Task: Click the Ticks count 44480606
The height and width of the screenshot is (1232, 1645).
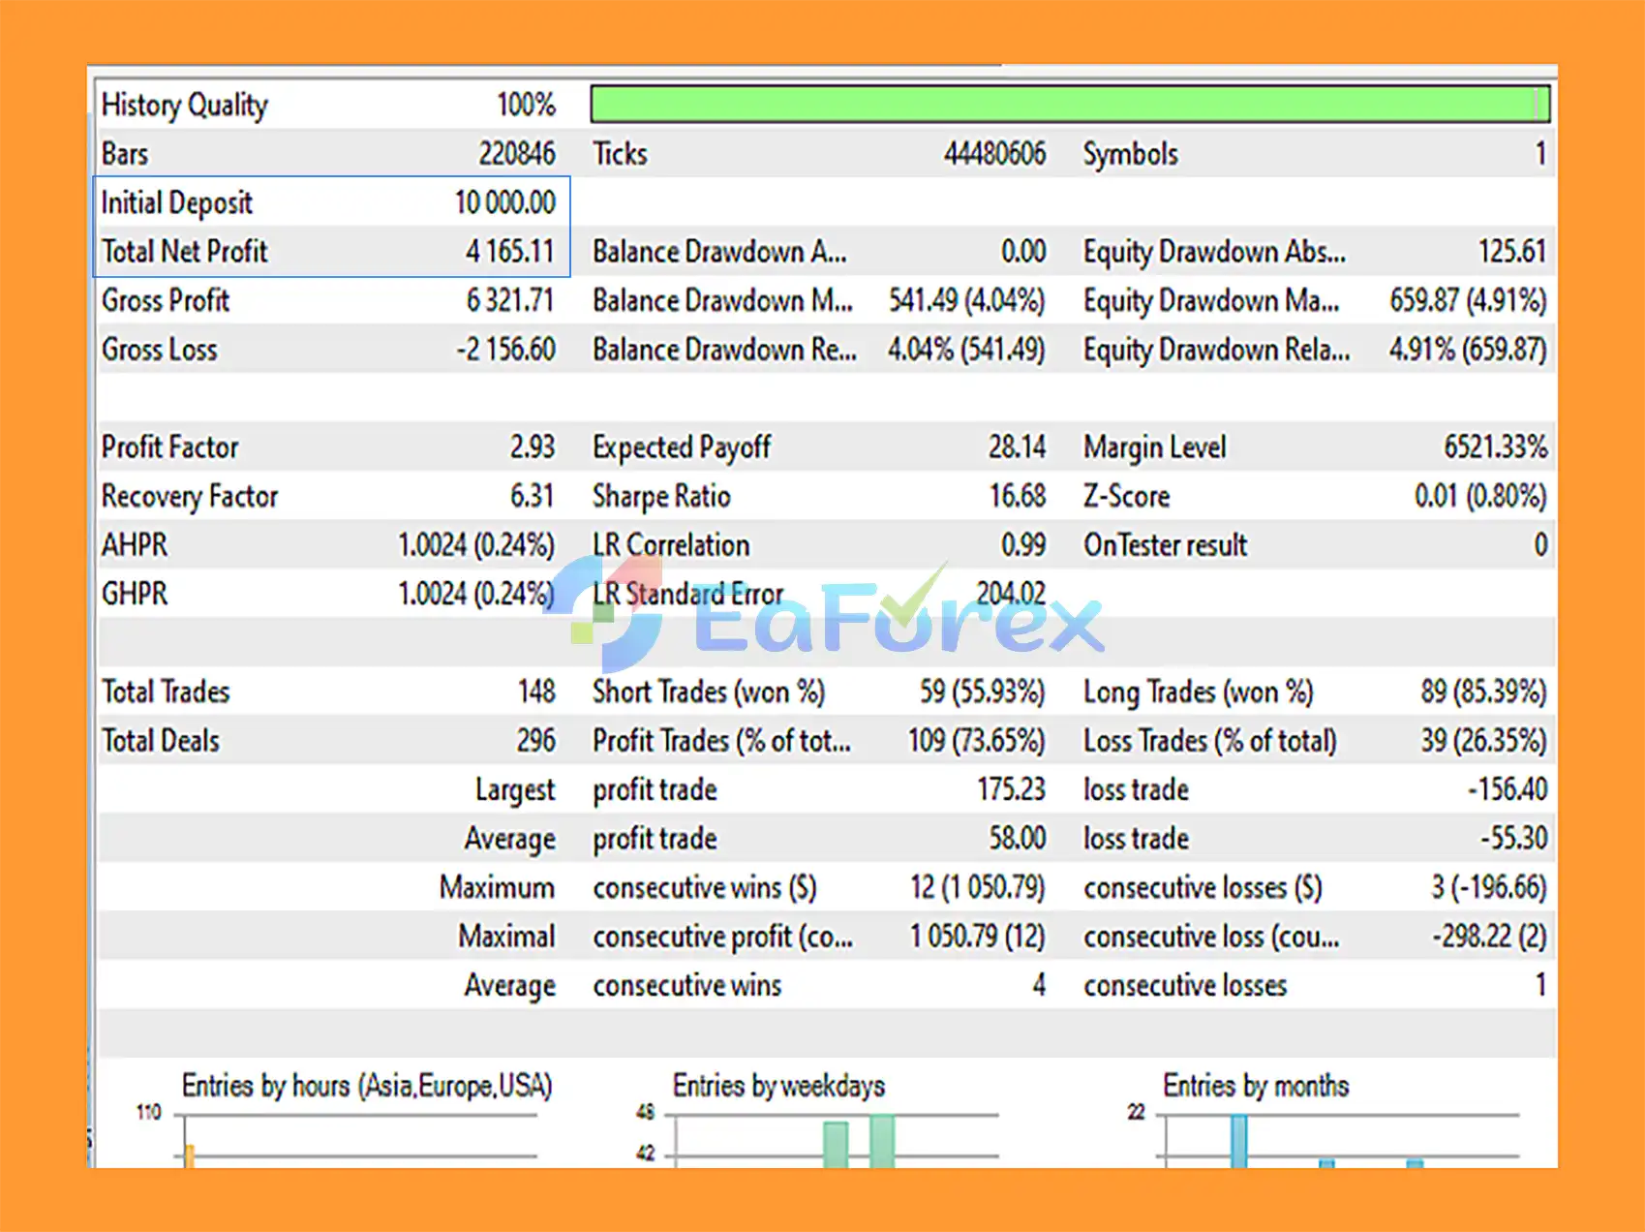Action: click(x=995, y=154)
